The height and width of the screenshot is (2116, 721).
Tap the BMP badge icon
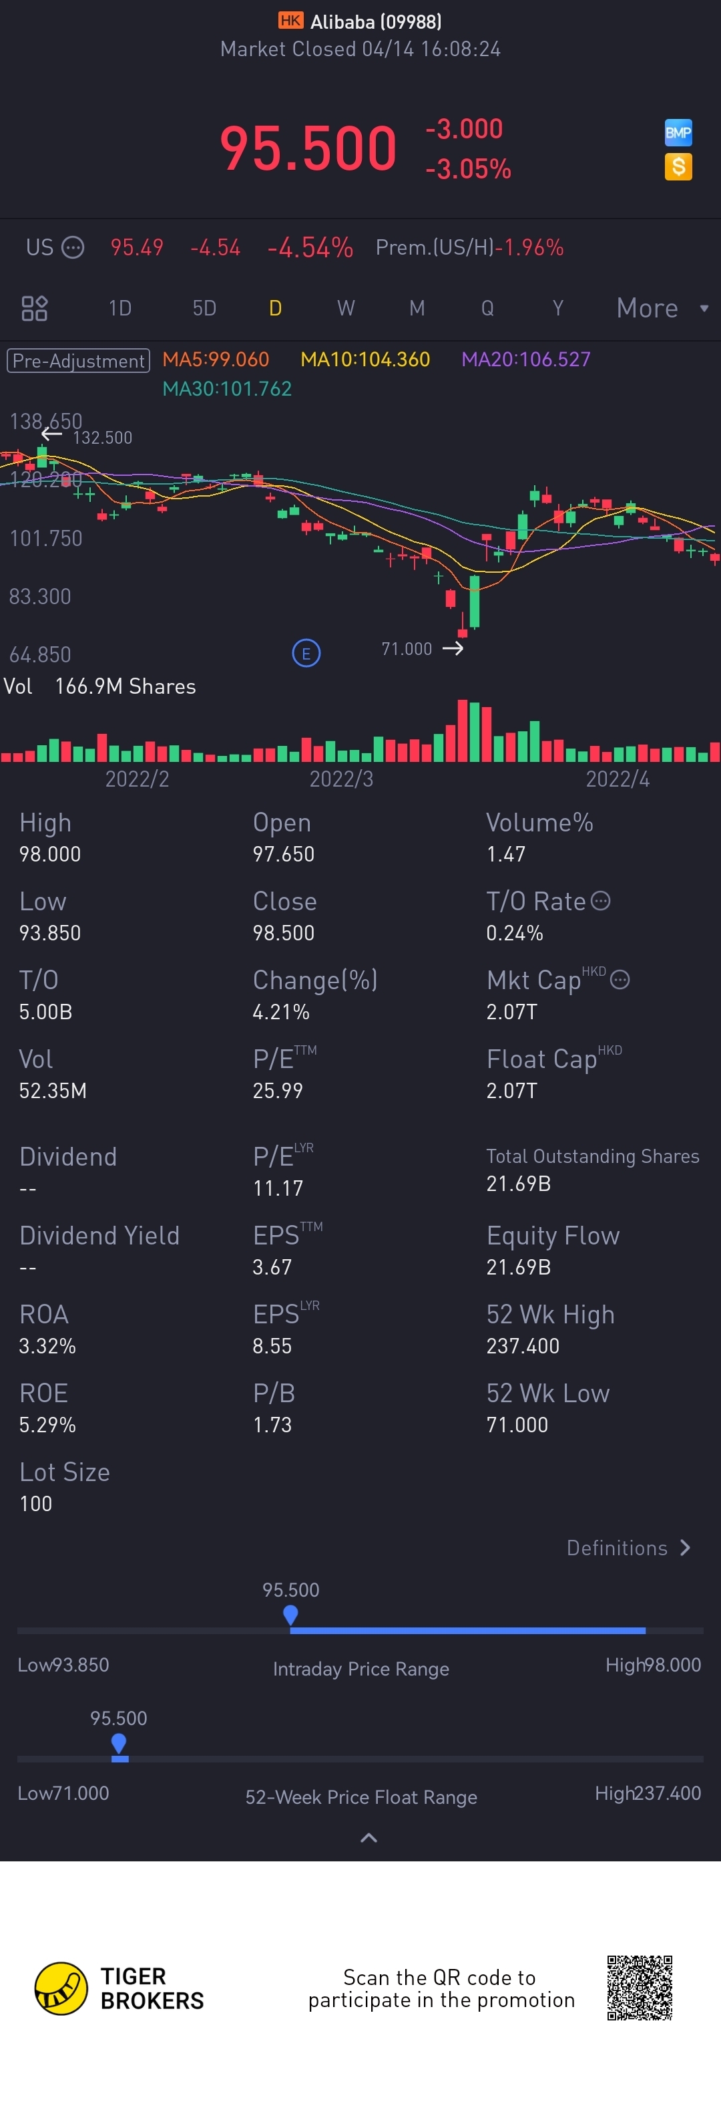pyautogui.click(x=678, y=132)
